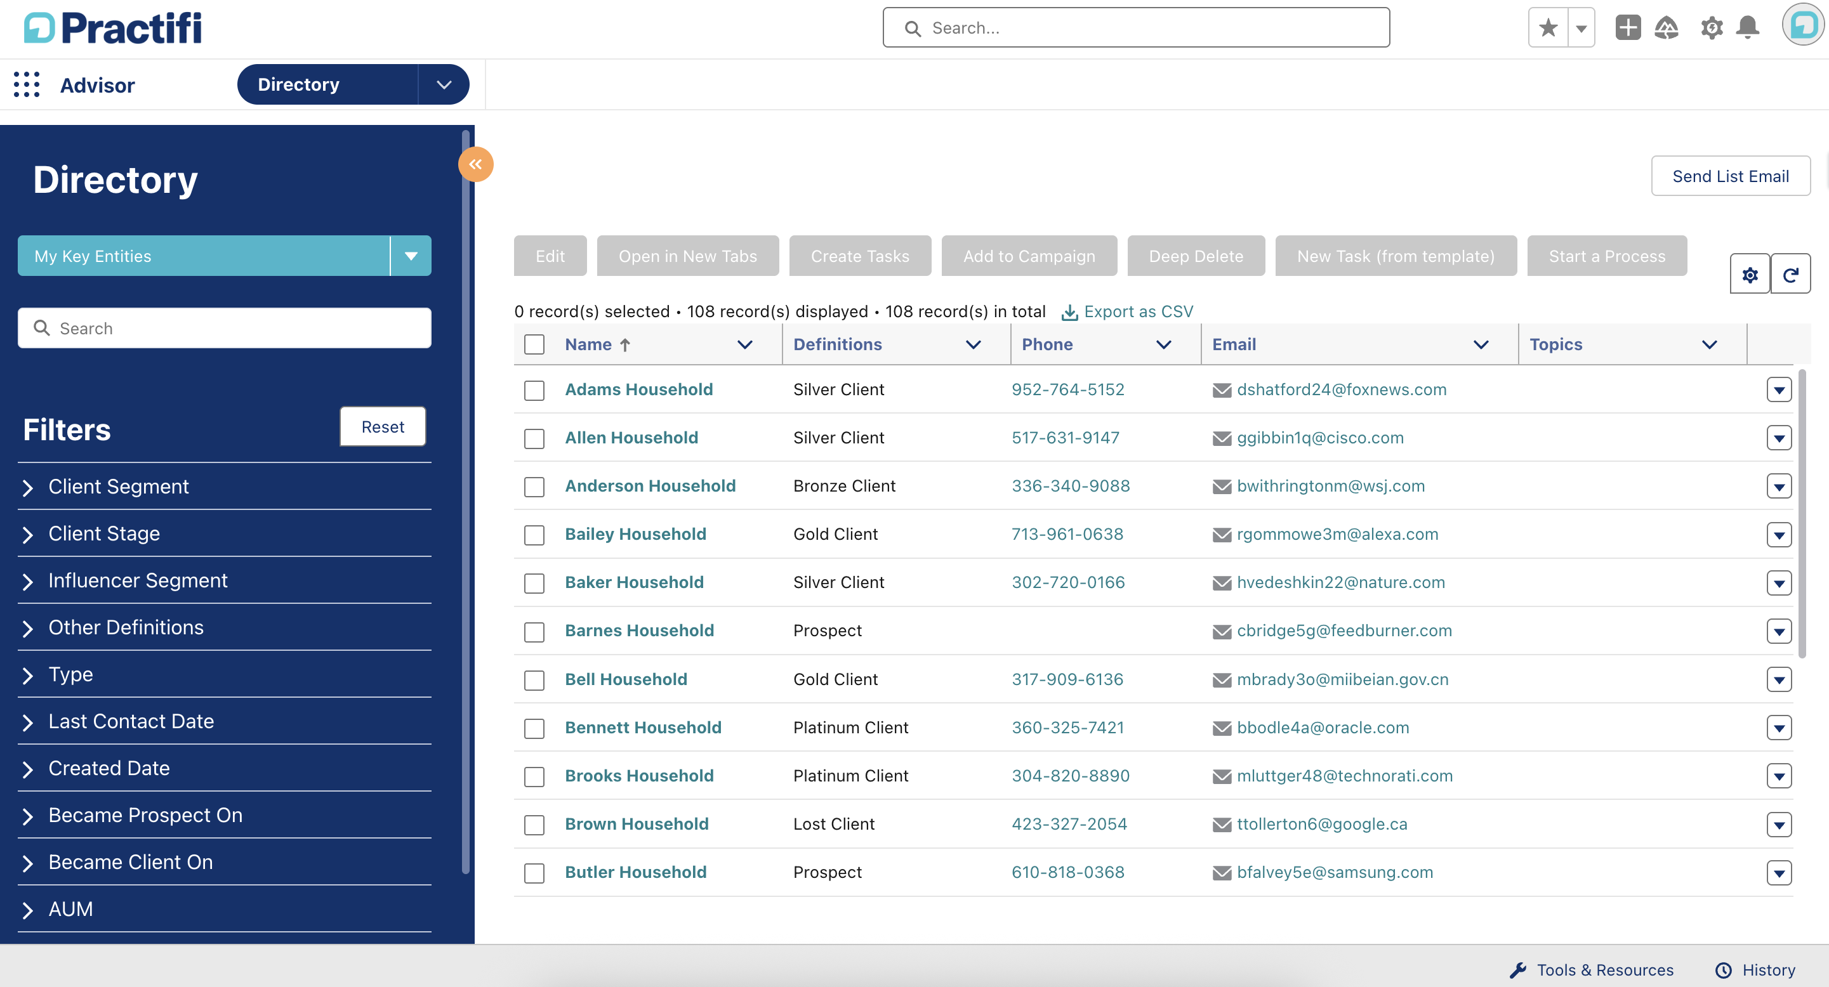The width and height of the screenshot is (1829, 987).
Task: Expand the Other Definitions filter
Action: point(225,628)
